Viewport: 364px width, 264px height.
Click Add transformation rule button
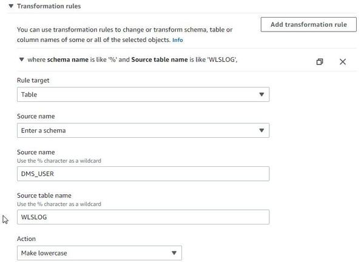pyautogui.click(x=309, y=24)
